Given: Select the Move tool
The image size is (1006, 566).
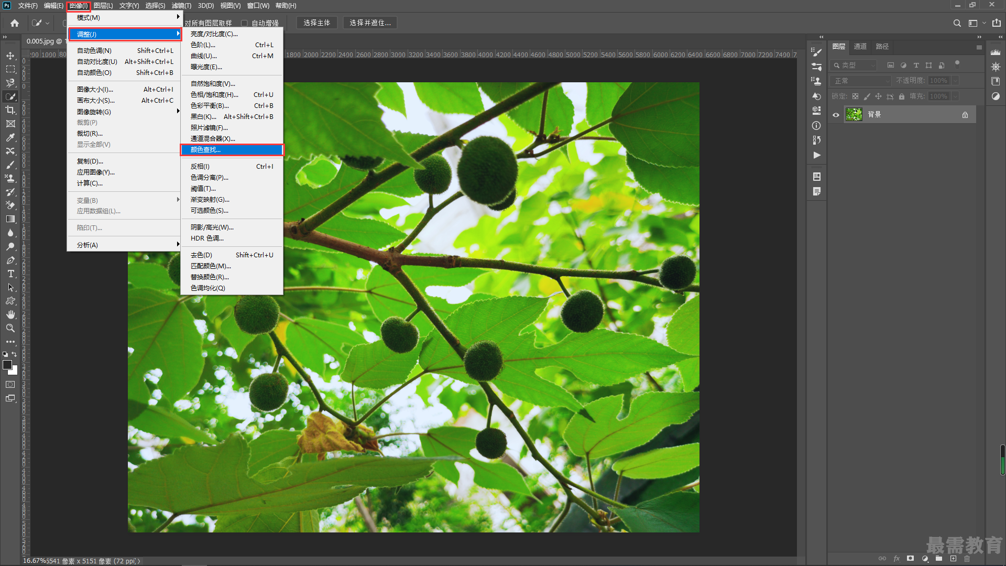Looking at the screenshot, I should click(x=10, y=56).
